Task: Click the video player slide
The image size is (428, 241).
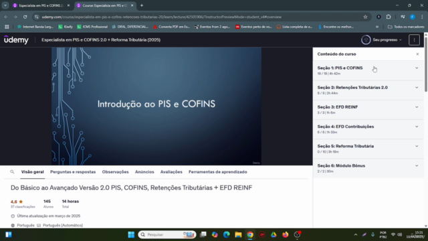Action: [156, 106]
